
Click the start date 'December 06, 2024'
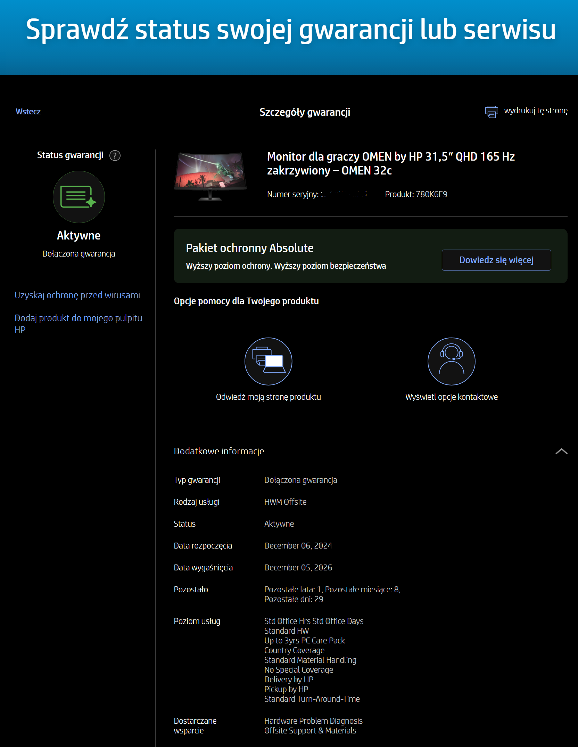point(298,546)
